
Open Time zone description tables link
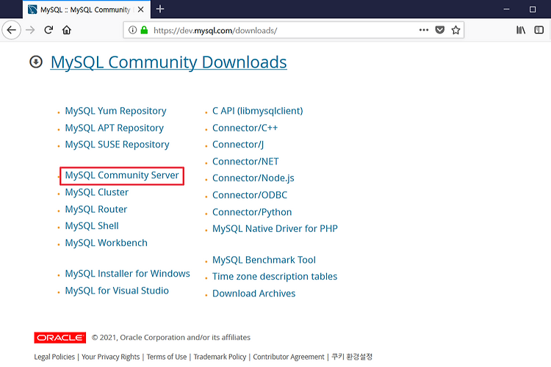click(x=275, y=277)
